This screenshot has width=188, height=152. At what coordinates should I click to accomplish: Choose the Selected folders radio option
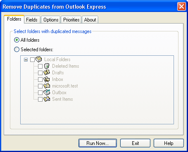tap(17, 50)
